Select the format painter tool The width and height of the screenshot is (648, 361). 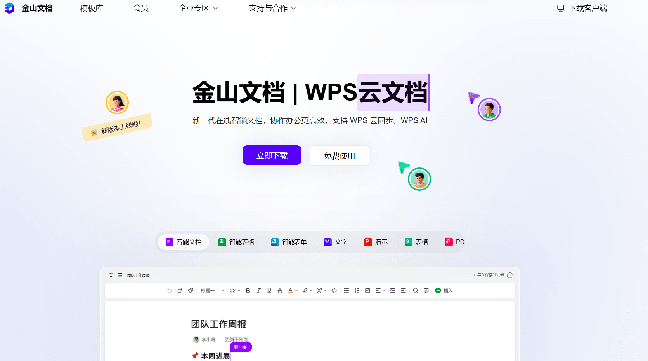[191, 291]
